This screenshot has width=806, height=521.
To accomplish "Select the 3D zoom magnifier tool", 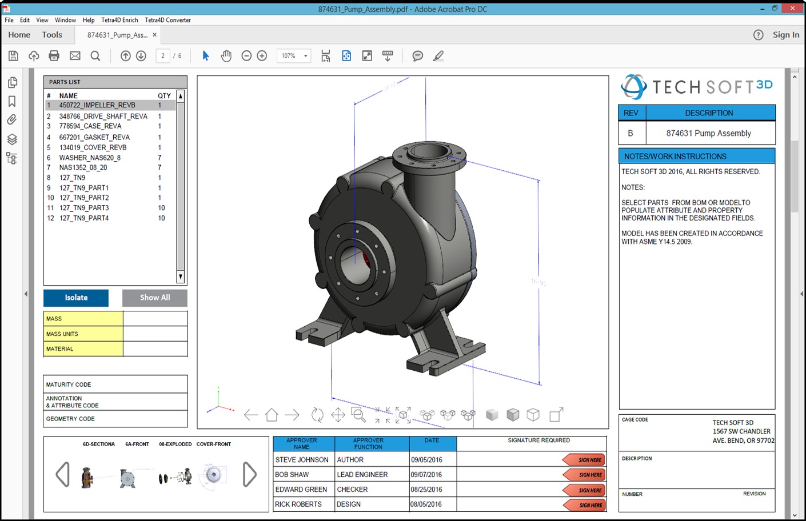I will (358, 415).
